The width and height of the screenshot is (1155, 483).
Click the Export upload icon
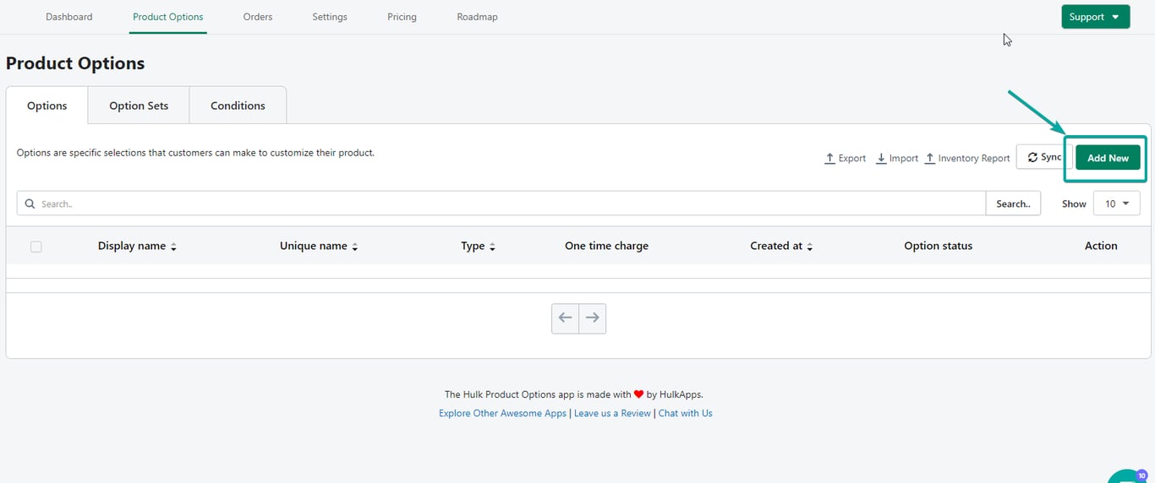point(829,159)
